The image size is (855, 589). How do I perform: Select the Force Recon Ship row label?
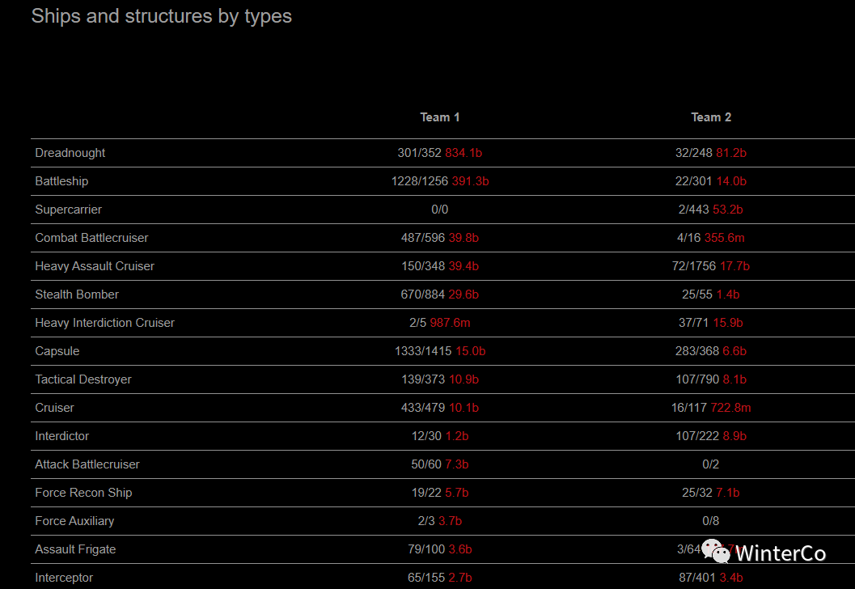coord(83,493)
